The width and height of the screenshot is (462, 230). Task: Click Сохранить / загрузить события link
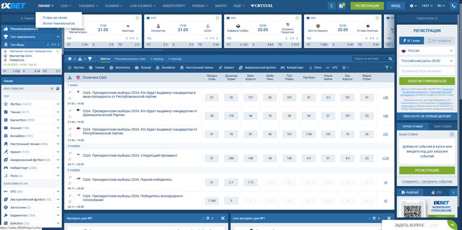tap(427, 181)
